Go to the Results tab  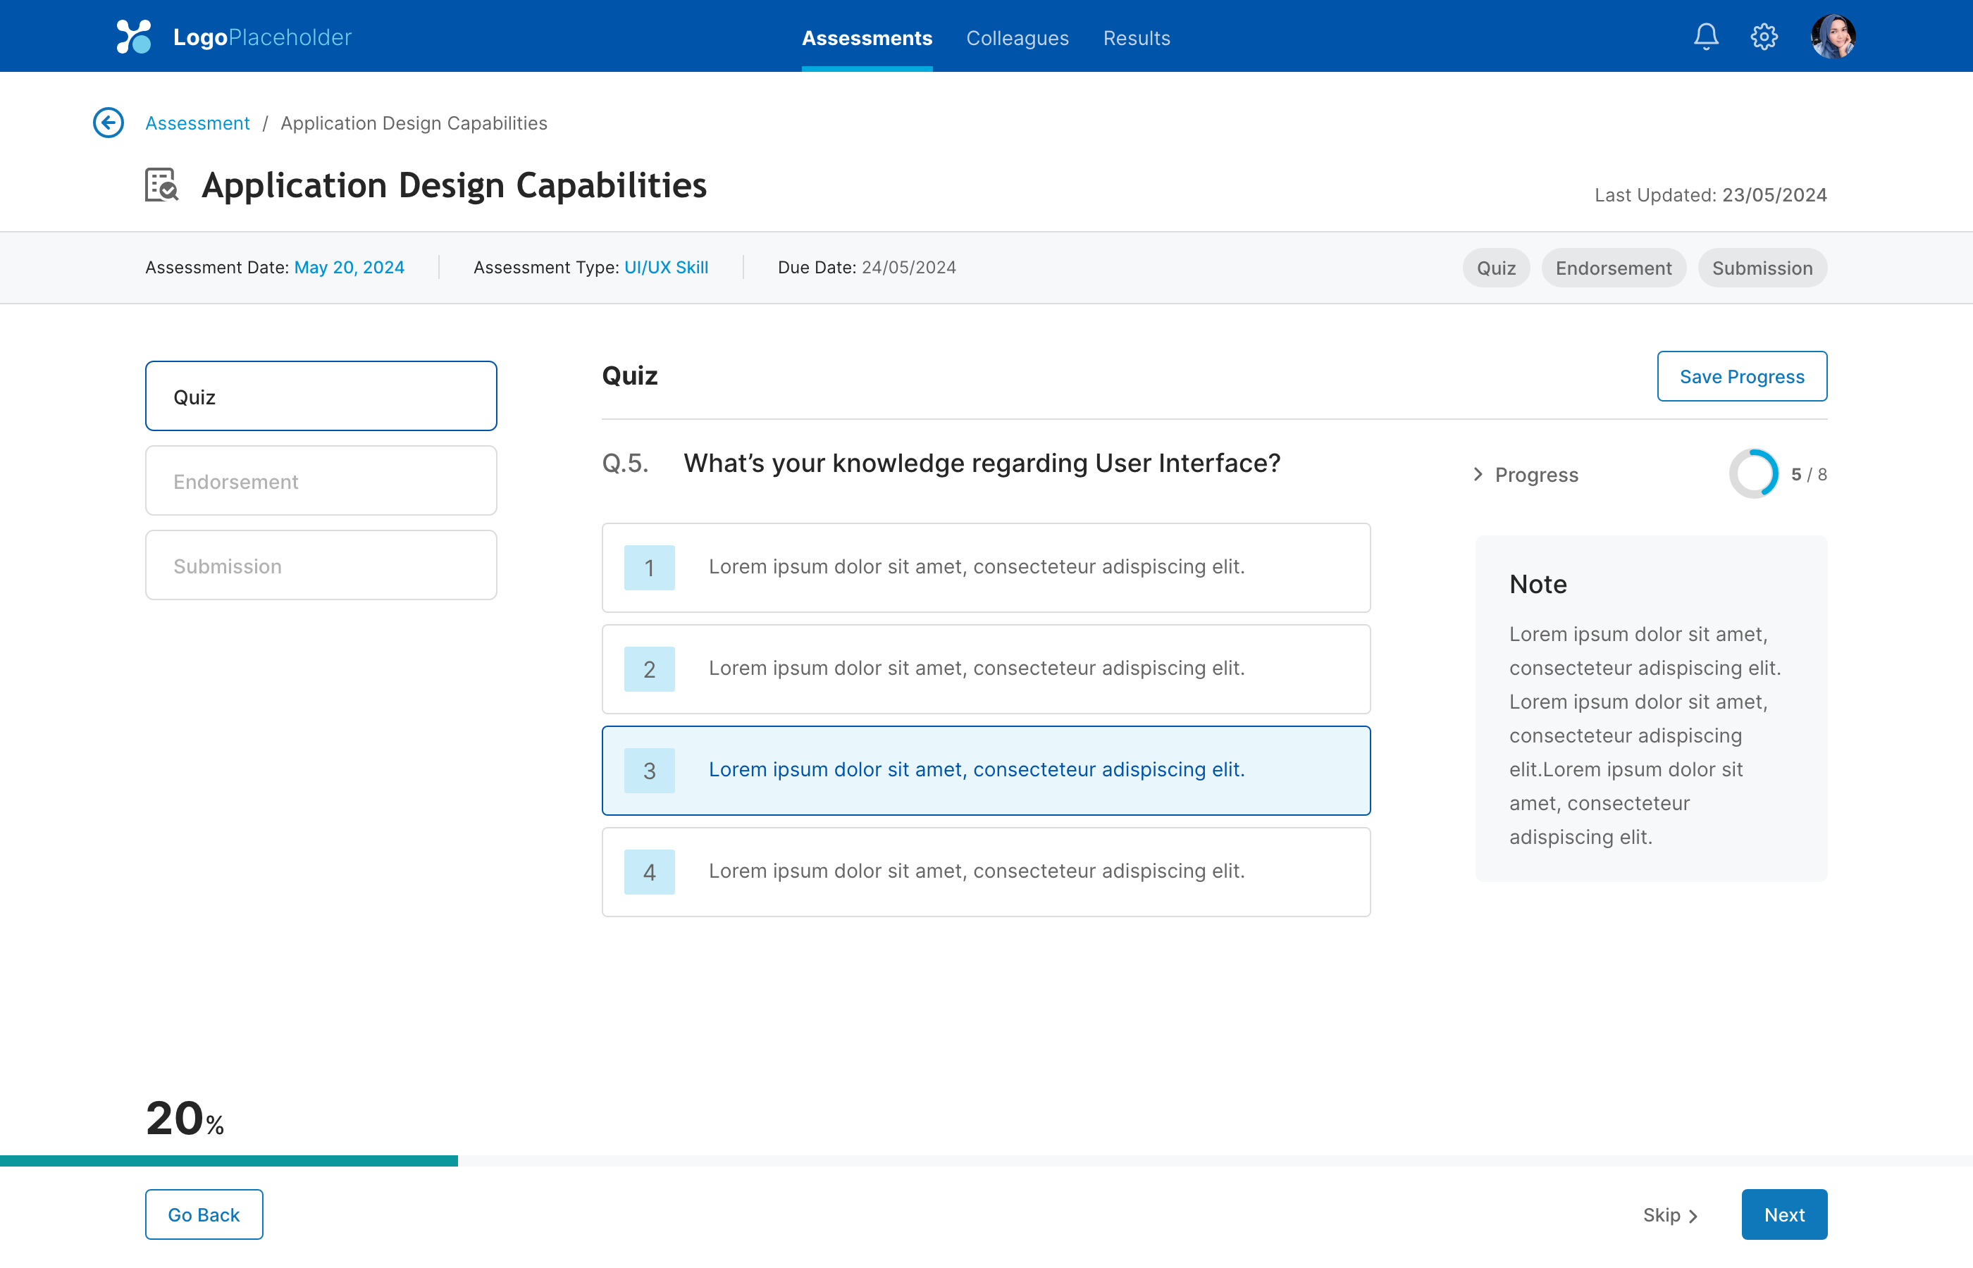1137,38
